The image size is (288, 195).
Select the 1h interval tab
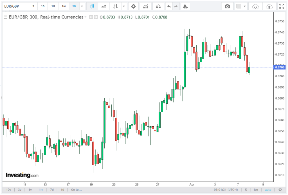[43, 6]
